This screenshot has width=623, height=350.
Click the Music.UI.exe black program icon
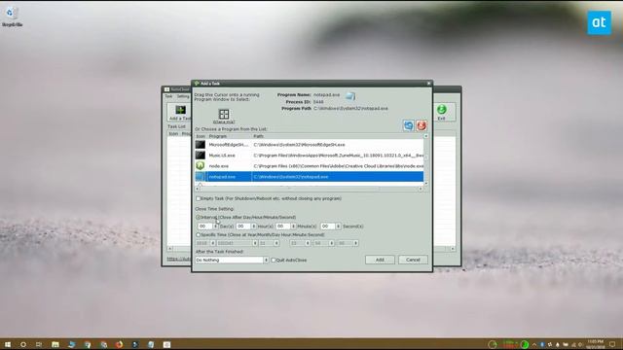pos(201,156)
